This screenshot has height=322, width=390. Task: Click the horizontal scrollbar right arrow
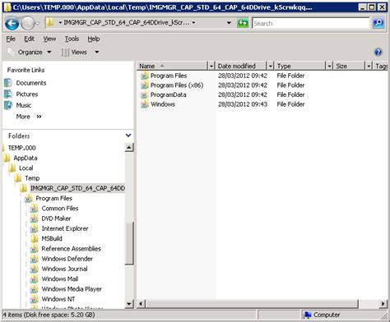pos(383,303)
